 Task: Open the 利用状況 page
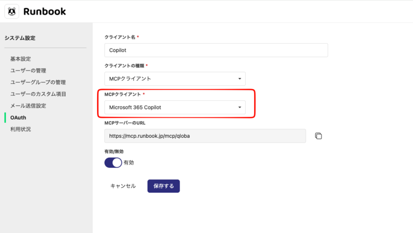(21, 129)
